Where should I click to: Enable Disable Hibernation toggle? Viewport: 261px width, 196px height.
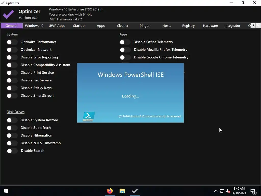[12, 136]
